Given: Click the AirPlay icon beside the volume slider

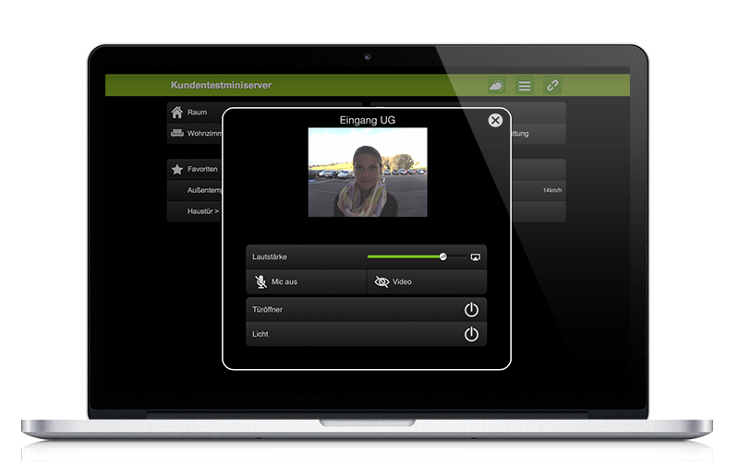Looking at the screenshot, I should coord(476,257).
